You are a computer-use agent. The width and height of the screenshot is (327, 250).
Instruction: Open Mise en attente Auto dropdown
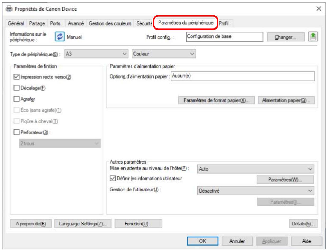coord(256,169)
